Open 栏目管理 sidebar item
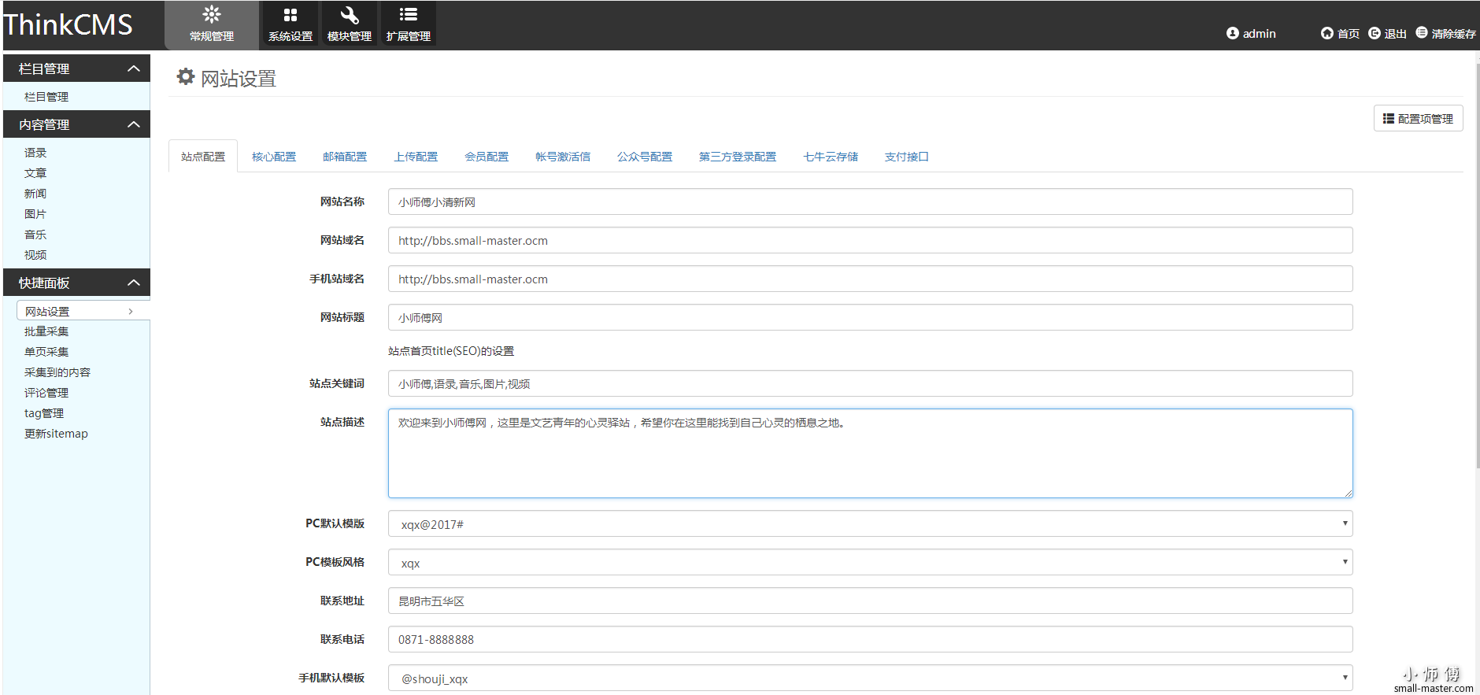 pos(46,97)
